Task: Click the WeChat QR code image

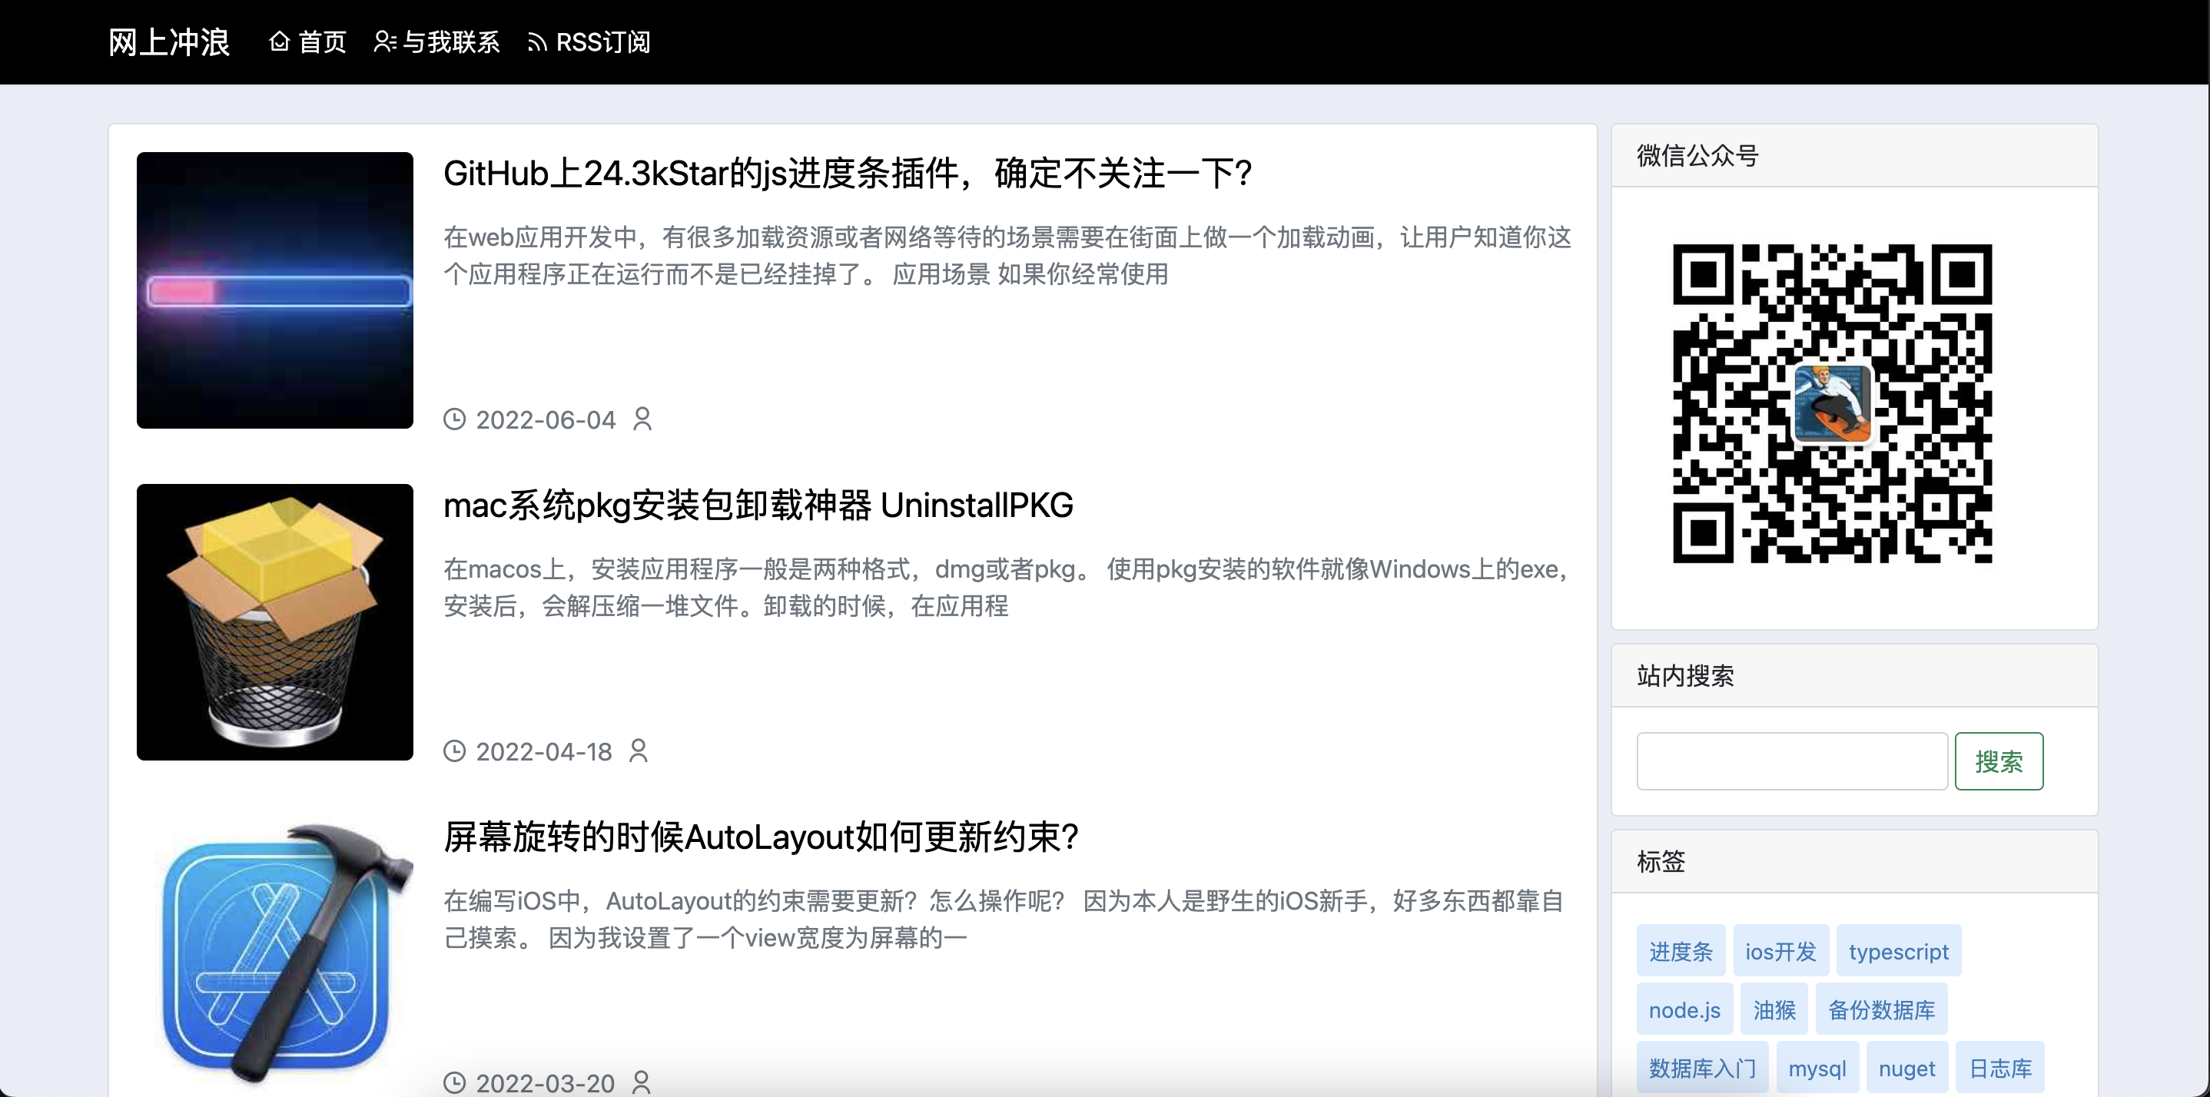Action: (x=1832, y=403)
